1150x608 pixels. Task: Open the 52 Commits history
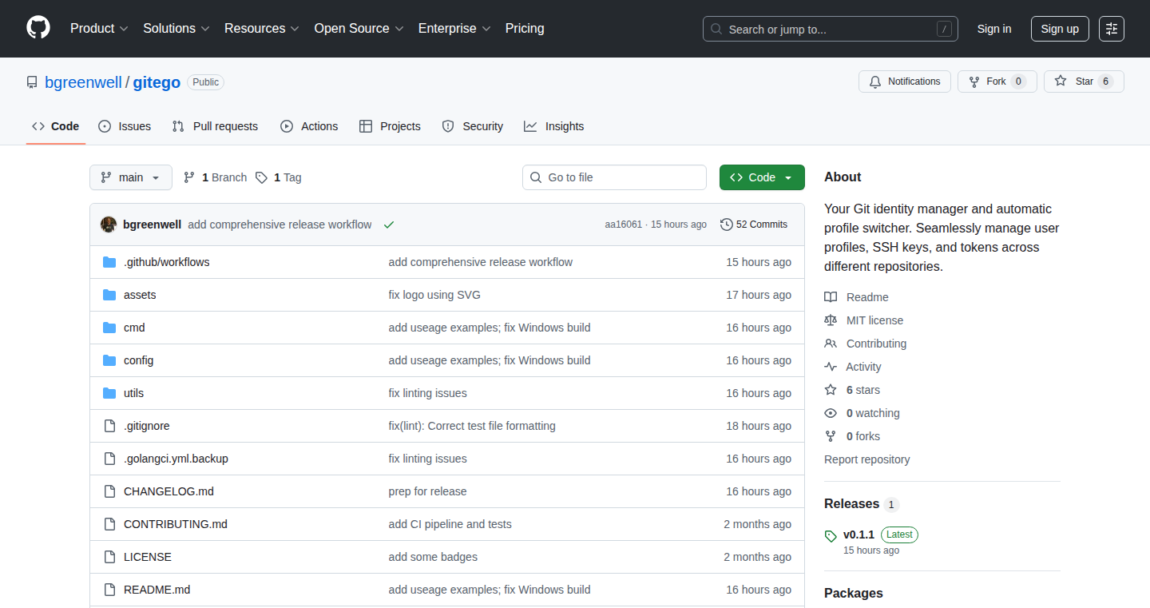pyautogui.click(x=754, y=225)
